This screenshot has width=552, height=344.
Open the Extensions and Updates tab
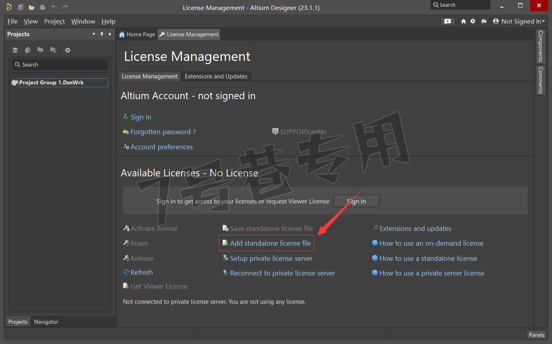216,76
